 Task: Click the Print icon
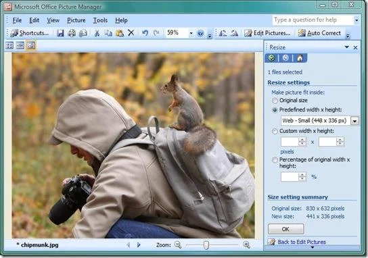click(72, 33)
